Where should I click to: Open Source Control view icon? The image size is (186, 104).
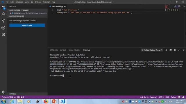[3, 21]
